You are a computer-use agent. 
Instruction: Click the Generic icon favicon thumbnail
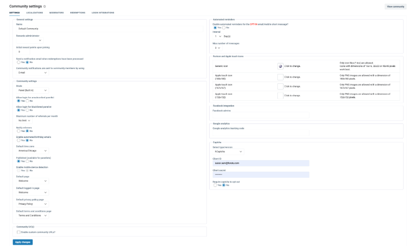point(280,66)
